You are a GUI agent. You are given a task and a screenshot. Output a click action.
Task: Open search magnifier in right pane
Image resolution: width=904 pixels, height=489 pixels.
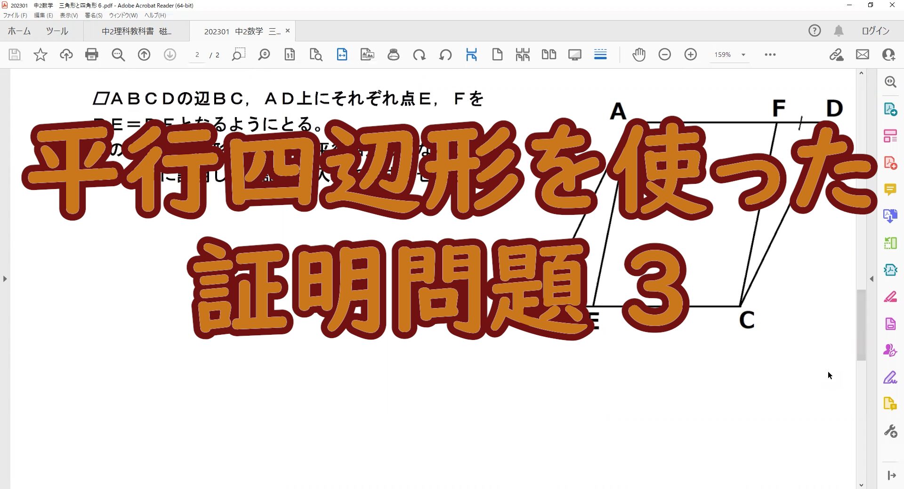click(x=890, y=82)
